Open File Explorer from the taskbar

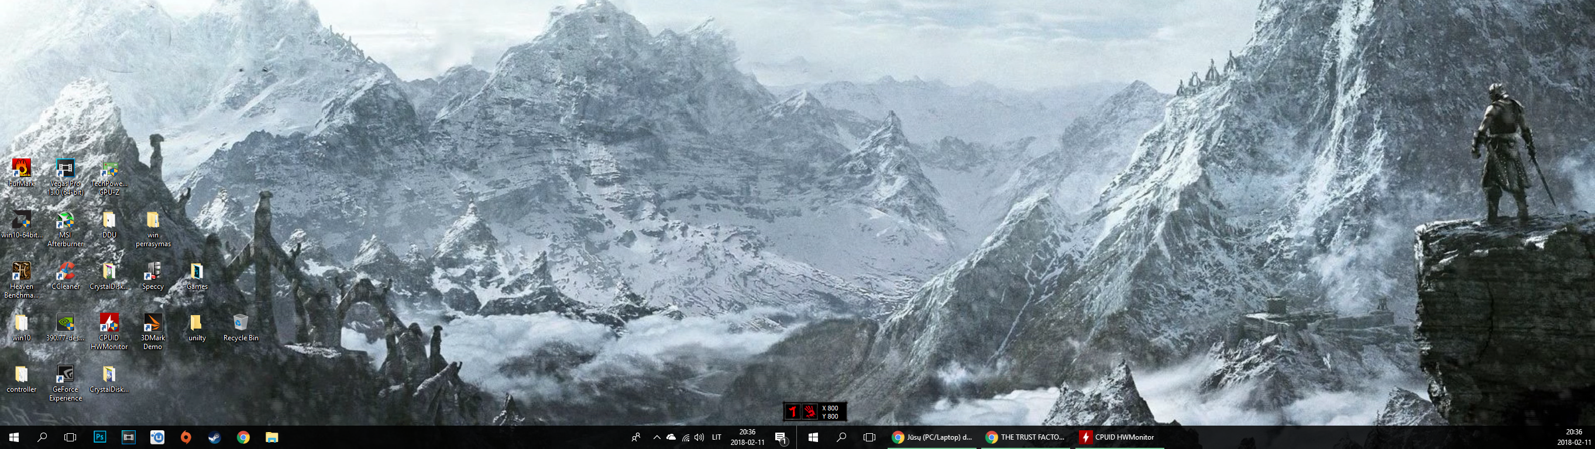(272, 437)
